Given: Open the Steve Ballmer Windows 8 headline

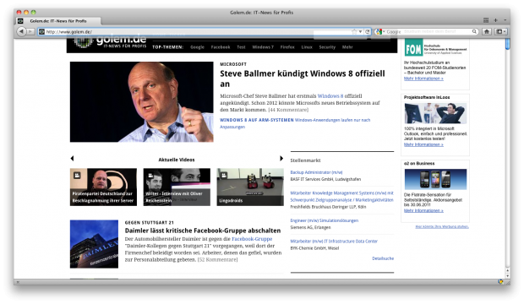Looking at the screenshot, I should (303, 79).
